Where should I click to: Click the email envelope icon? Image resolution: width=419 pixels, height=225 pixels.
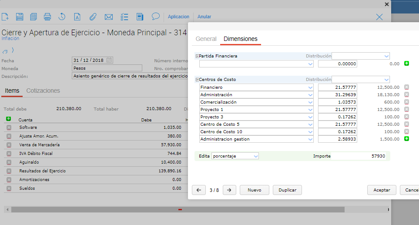click(109, 17)
